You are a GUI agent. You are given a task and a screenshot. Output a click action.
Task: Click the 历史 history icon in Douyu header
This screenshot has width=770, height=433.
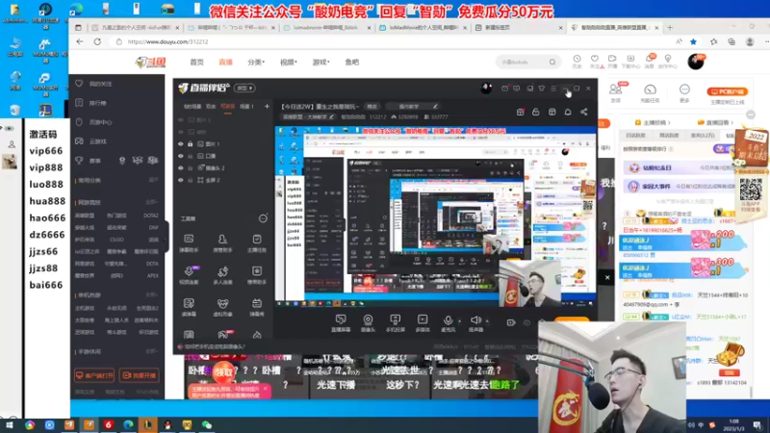click(x=577, y=62)
